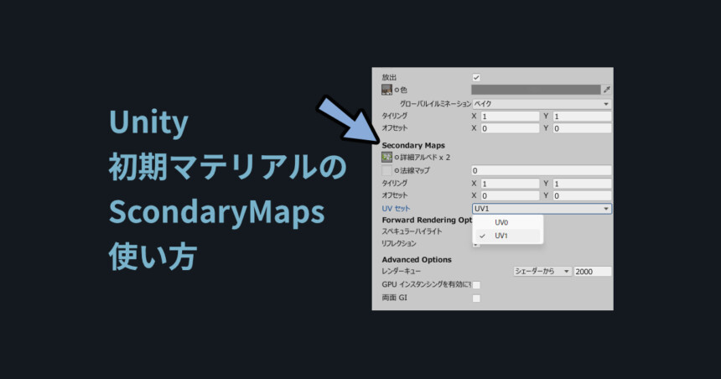Click the emission texture thumbnail next to 色
Viewport: 721px width, 379px height.
pos(386,90)
